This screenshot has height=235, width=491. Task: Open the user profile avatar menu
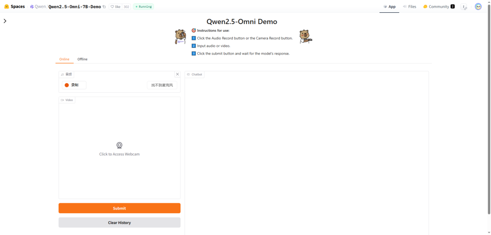(478, 6)
